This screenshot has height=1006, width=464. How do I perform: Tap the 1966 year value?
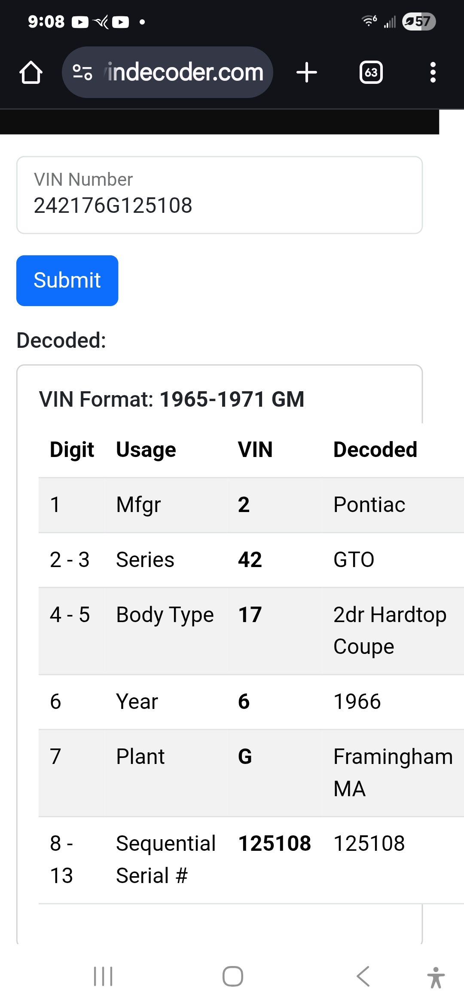pyautogui.click(x=357, y=702)
